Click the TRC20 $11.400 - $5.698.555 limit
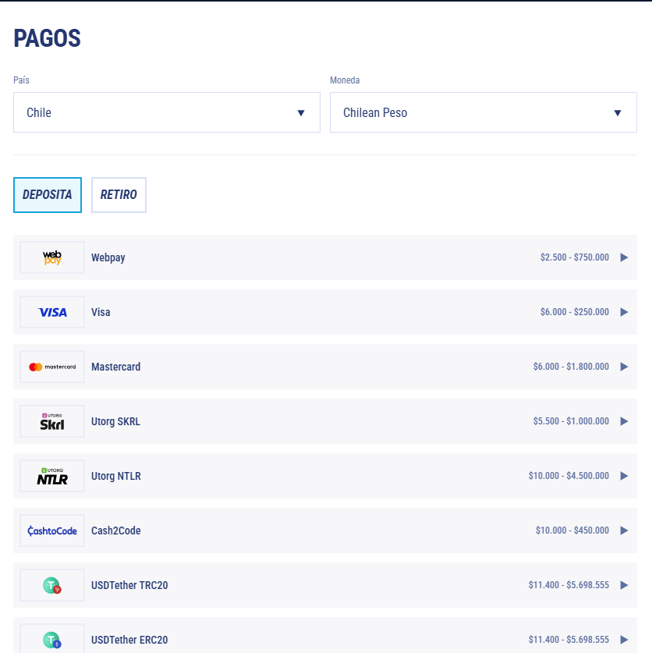The height and width of the screenshot is (653, 652). pos(569,584)
